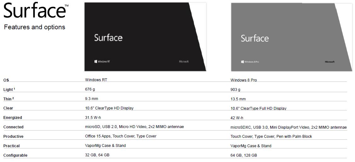This screenshot has height=162, width=355.
Task: Click the Windows RT logo icon
Action: point(95,61)
